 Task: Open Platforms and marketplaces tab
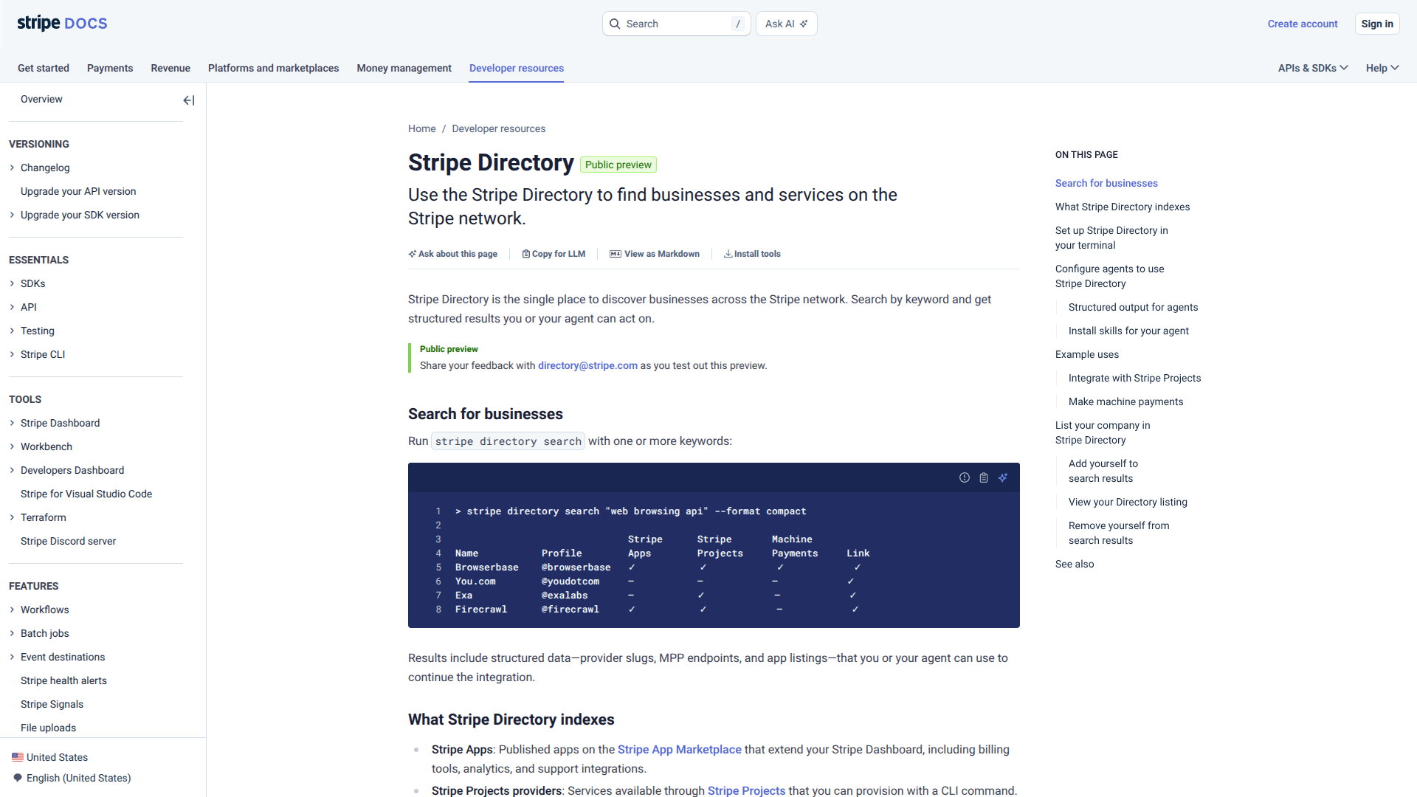pos(273,68)
